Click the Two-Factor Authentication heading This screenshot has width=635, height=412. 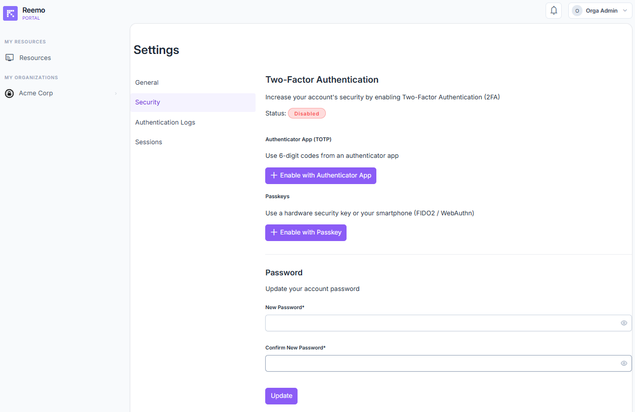tap(322, 80)
